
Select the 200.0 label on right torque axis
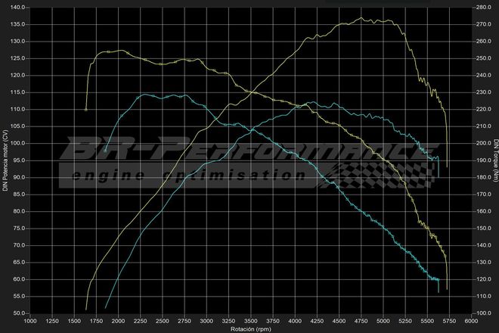(483, 143)
